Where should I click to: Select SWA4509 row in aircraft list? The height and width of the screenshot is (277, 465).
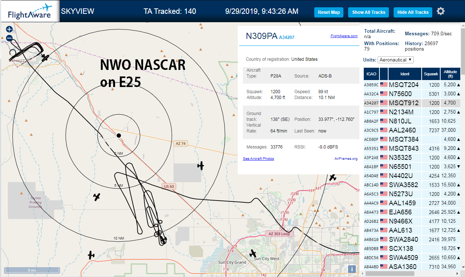pyautogui.click(x=412, y=257)
